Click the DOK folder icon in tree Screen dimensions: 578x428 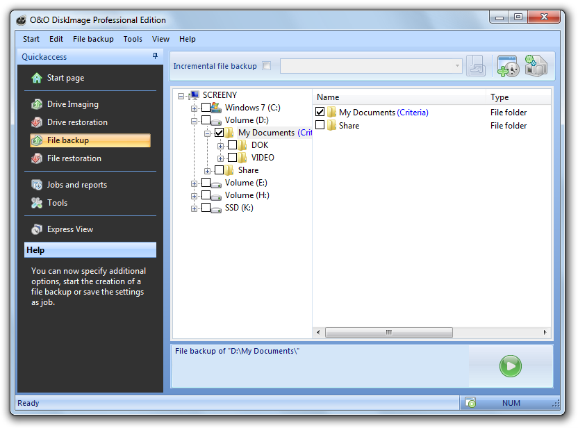[x=242, y=145]
